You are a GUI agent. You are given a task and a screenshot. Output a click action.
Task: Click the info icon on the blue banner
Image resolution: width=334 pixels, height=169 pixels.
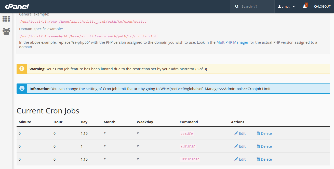(x=22, y=88)
